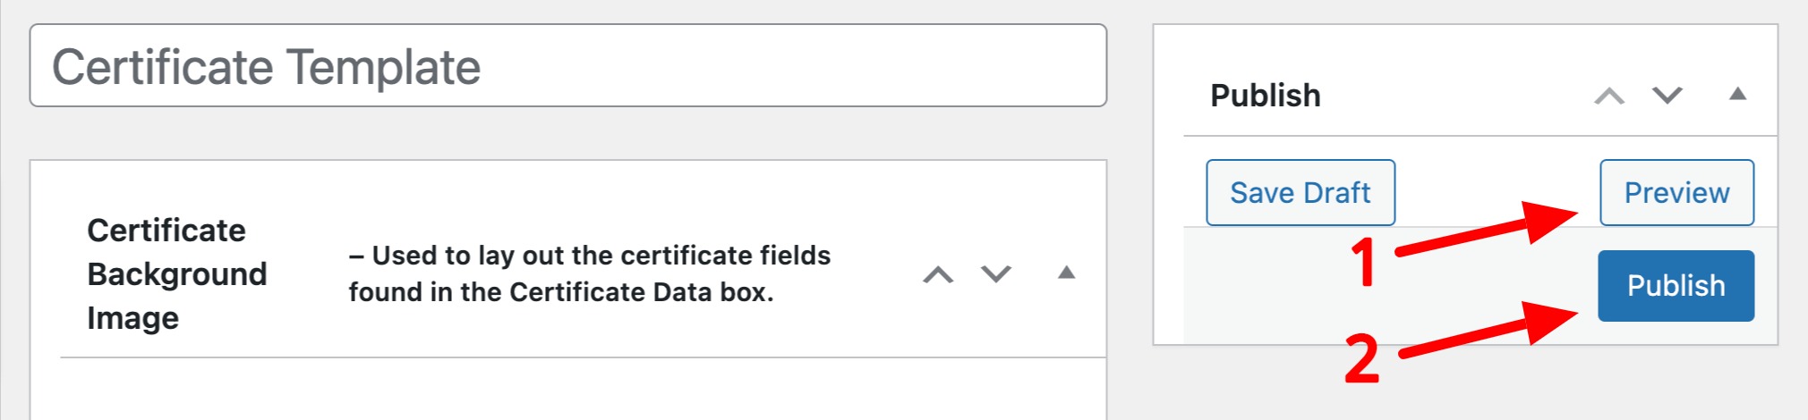Click the Publish panel heading text
Image resolution: width=1808 pixels, height=420 pixels.
click(x=1265, y=96)
